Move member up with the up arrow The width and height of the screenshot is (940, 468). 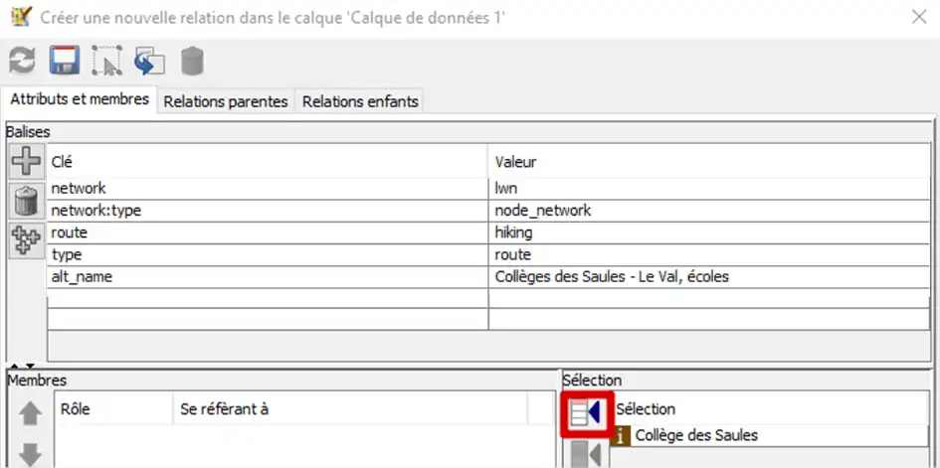31,413
